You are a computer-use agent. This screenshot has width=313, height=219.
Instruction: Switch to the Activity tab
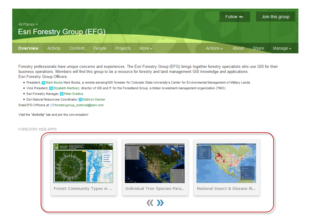[54, 48]
